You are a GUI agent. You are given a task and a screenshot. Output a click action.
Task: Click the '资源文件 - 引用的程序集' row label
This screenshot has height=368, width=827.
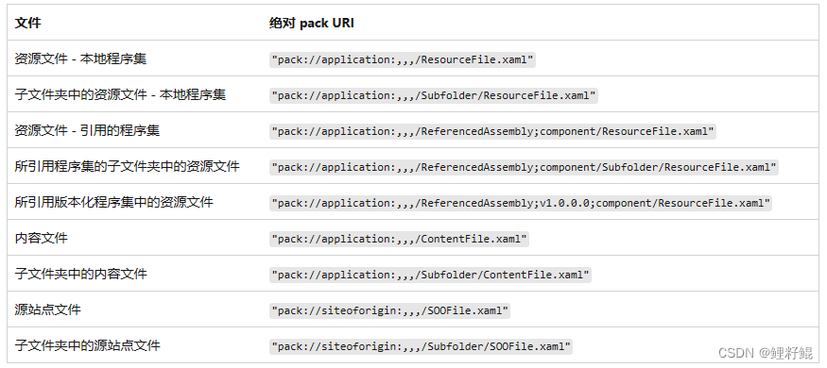(x=87, y=130)
